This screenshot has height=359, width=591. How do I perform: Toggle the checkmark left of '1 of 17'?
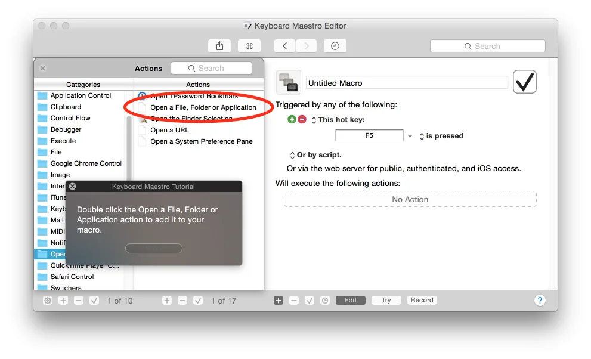click(198, 301)
